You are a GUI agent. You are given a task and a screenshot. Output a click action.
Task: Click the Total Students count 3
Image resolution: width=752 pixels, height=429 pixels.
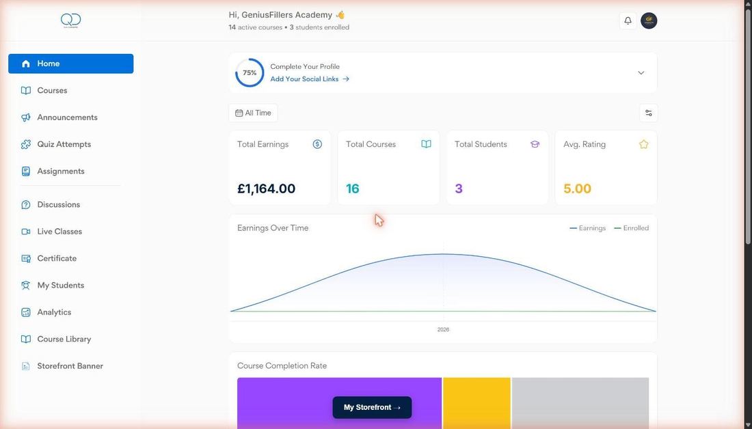pos(459,189)
